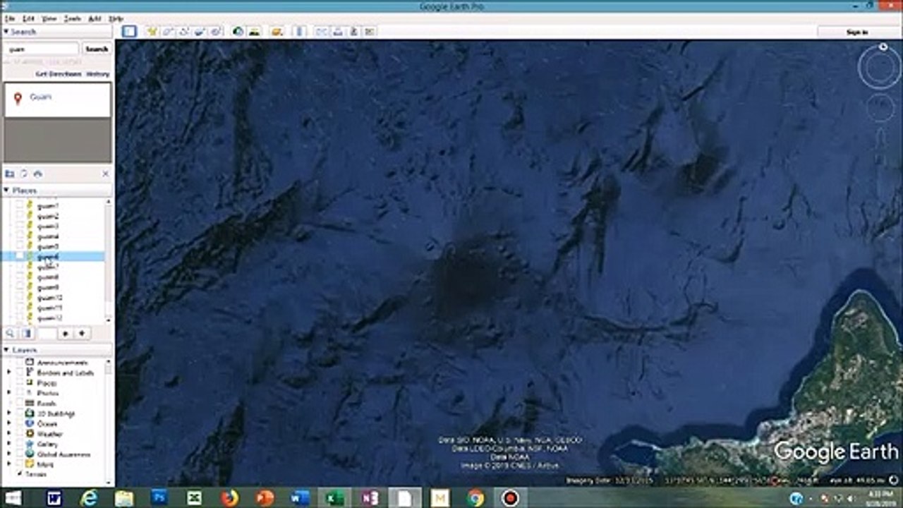Viewport: 903px width, 508px height.
Task: Open Firefox from the taskbar
Action: [229, 498]
